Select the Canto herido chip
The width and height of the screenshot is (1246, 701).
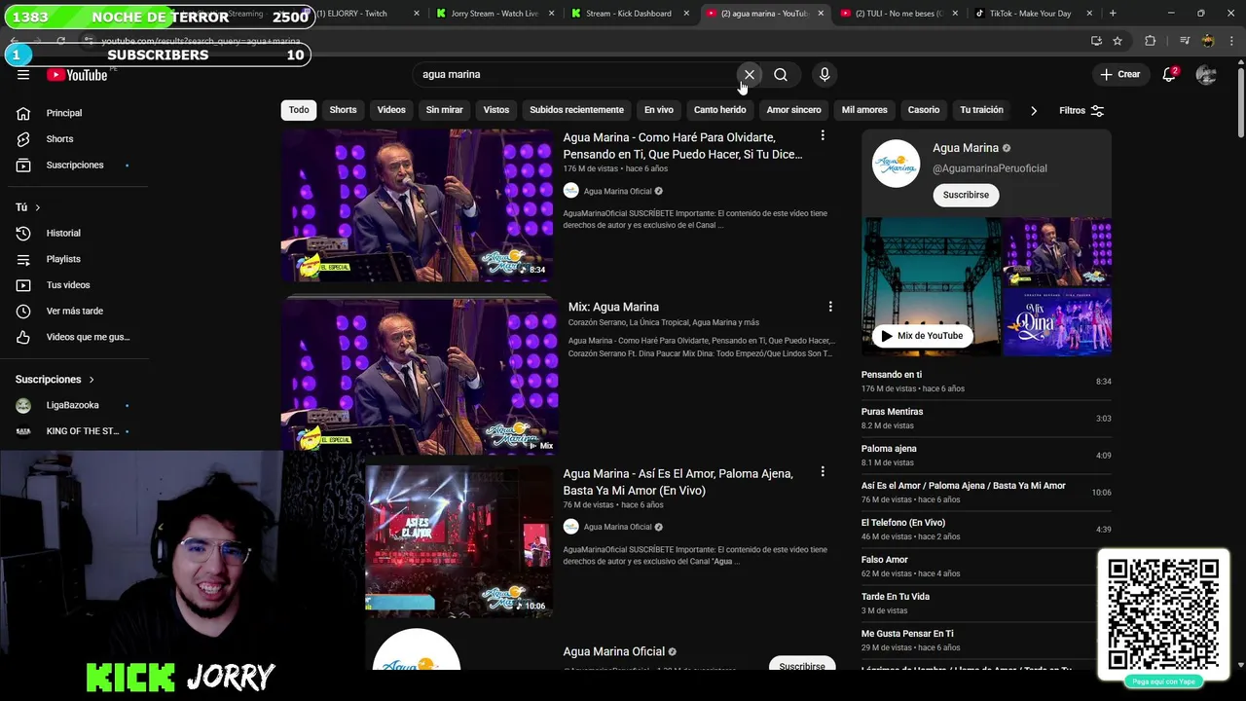point(719,110)
